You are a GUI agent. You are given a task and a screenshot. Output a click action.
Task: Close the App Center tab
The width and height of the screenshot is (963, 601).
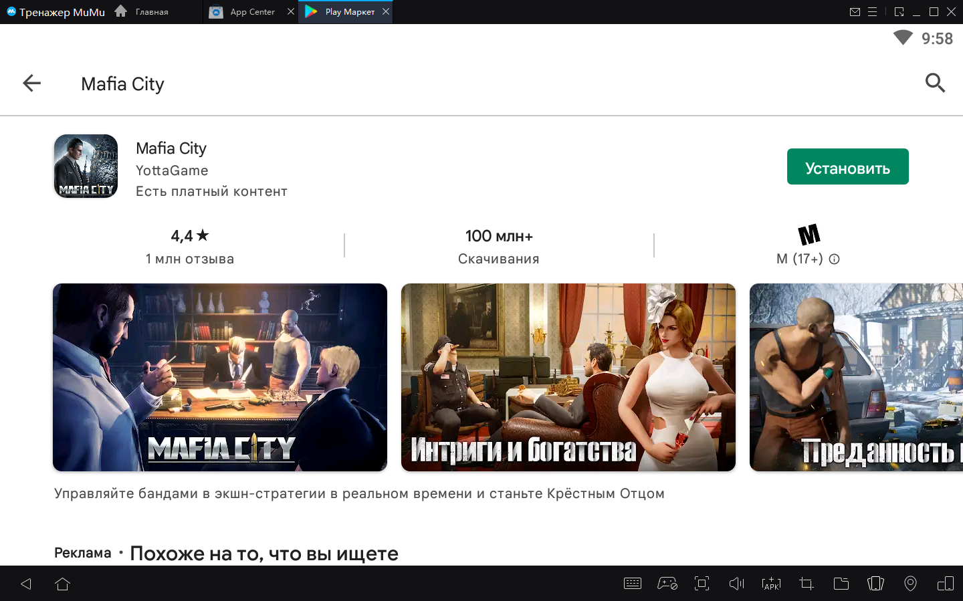point(291,11)
